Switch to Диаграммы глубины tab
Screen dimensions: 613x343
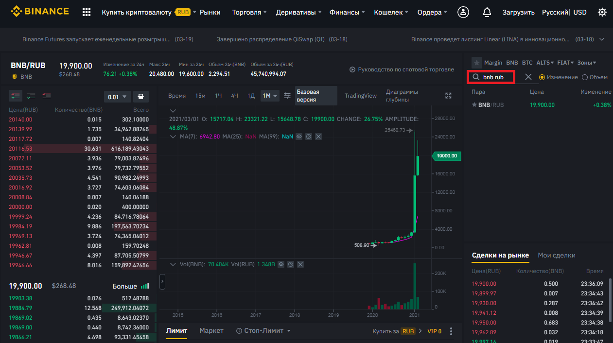pyautogui.click(x=402, y=96)
